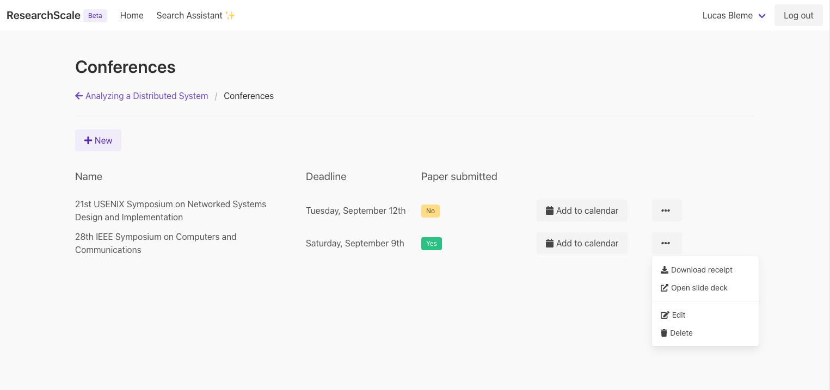This screenshot has width=830, height=390.
Task: Collapse the three-dots menu for IEEE Symposium
Action: [667, 243]
